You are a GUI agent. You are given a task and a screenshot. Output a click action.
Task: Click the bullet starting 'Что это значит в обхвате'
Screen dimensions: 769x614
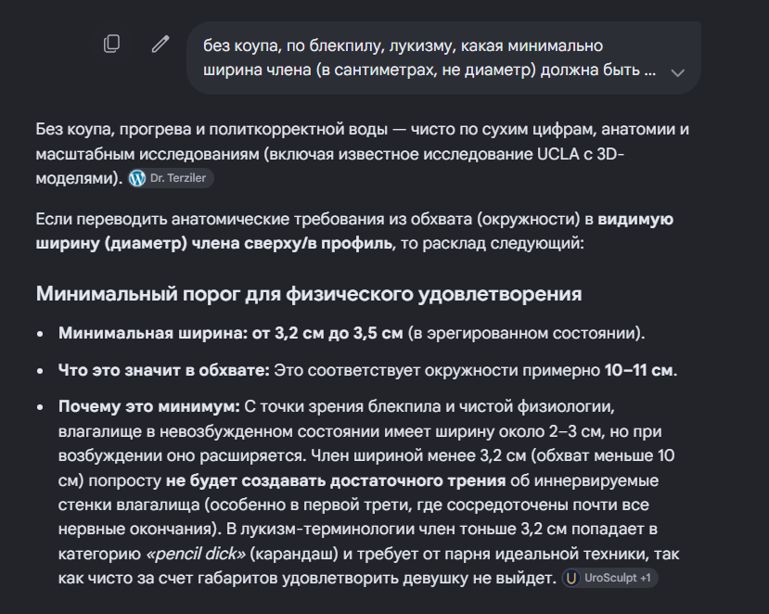pos(368,370)
